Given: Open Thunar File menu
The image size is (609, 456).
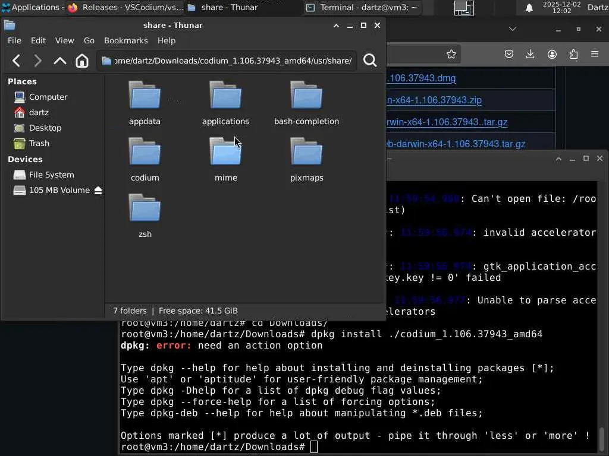Looking at the screenshot, I should [14, 40].
